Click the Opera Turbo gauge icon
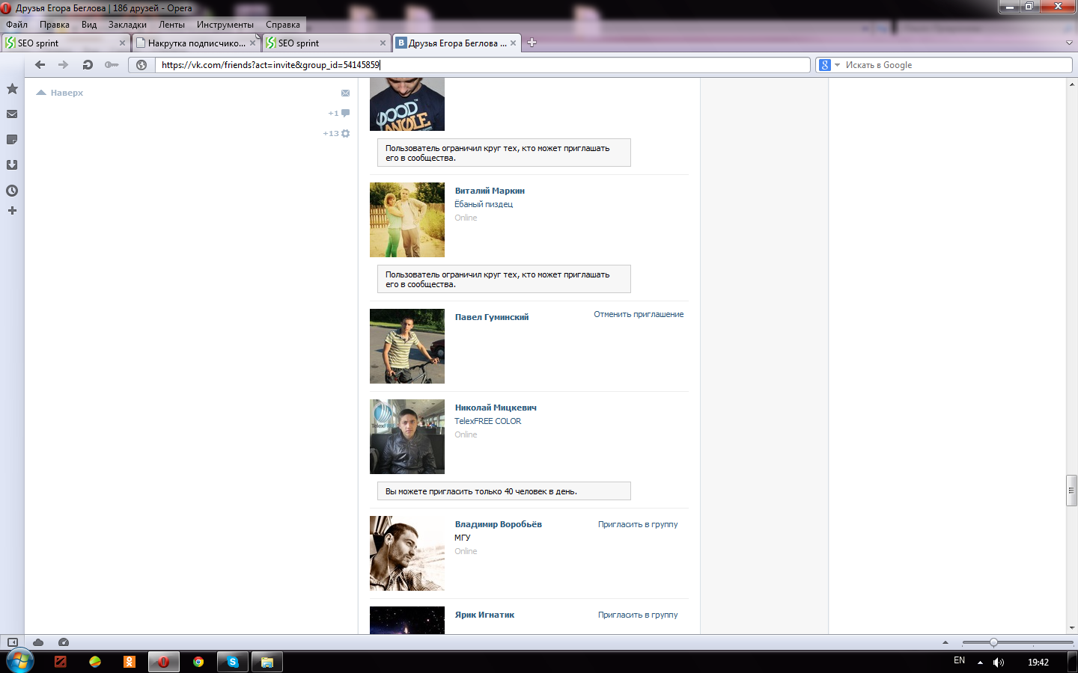 (64, 642)
